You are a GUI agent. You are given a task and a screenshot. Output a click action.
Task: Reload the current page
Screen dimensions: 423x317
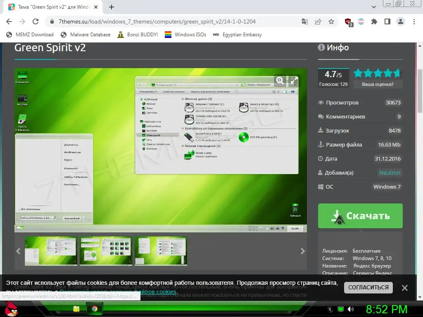(36, 21)
